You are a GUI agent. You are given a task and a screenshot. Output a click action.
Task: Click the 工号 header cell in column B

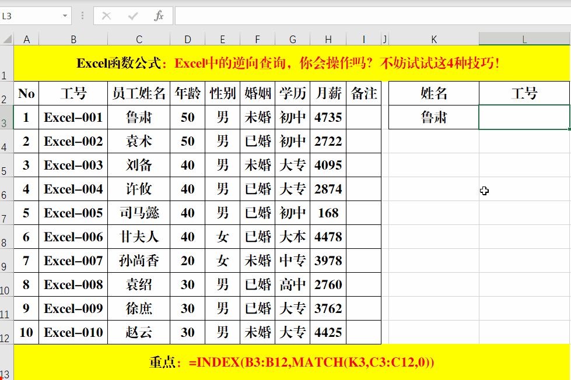pos(73,94)
